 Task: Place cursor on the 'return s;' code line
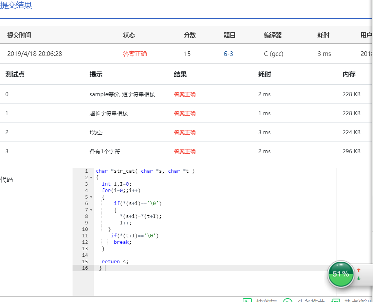[x=115, y=262]
